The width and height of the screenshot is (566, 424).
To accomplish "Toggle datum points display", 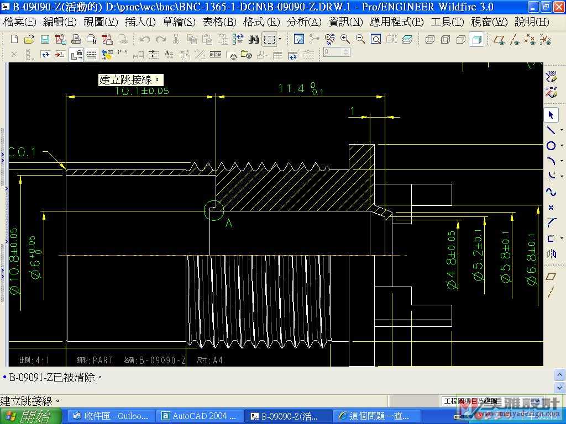I will pos(530,39).
